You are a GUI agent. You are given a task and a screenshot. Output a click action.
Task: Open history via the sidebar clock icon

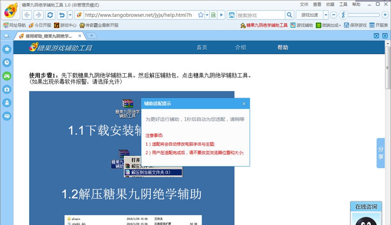tap(7, 62)
